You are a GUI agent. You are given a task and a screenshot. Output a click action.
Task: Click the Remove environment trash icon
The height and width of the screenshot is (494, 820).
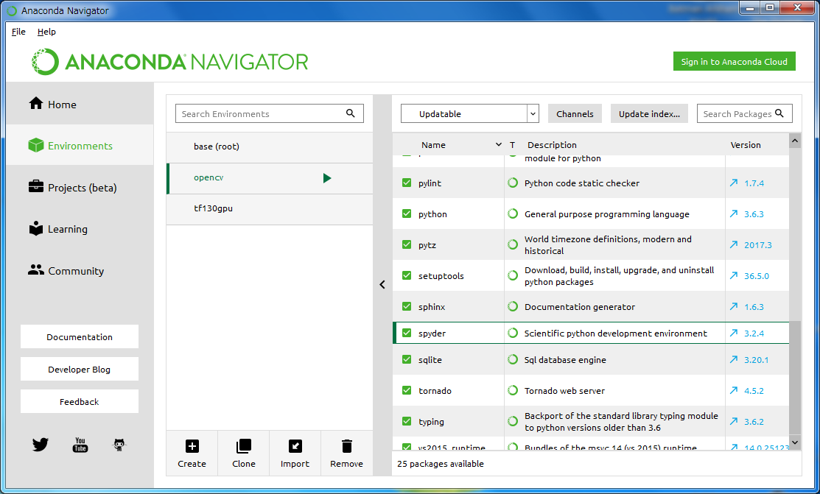click(346, 446)
